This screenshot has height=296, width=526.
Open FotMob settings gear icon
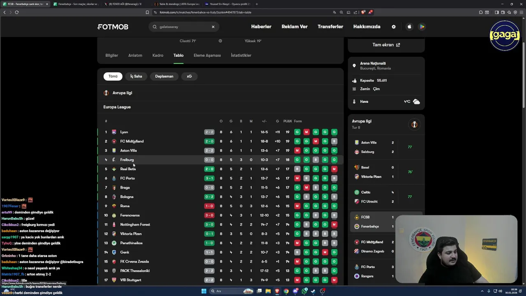[394, 27]
